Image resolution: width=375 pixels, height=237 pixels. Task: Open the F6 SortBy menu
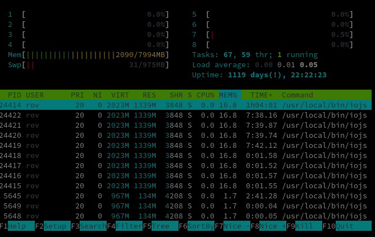tap(196, 226)
